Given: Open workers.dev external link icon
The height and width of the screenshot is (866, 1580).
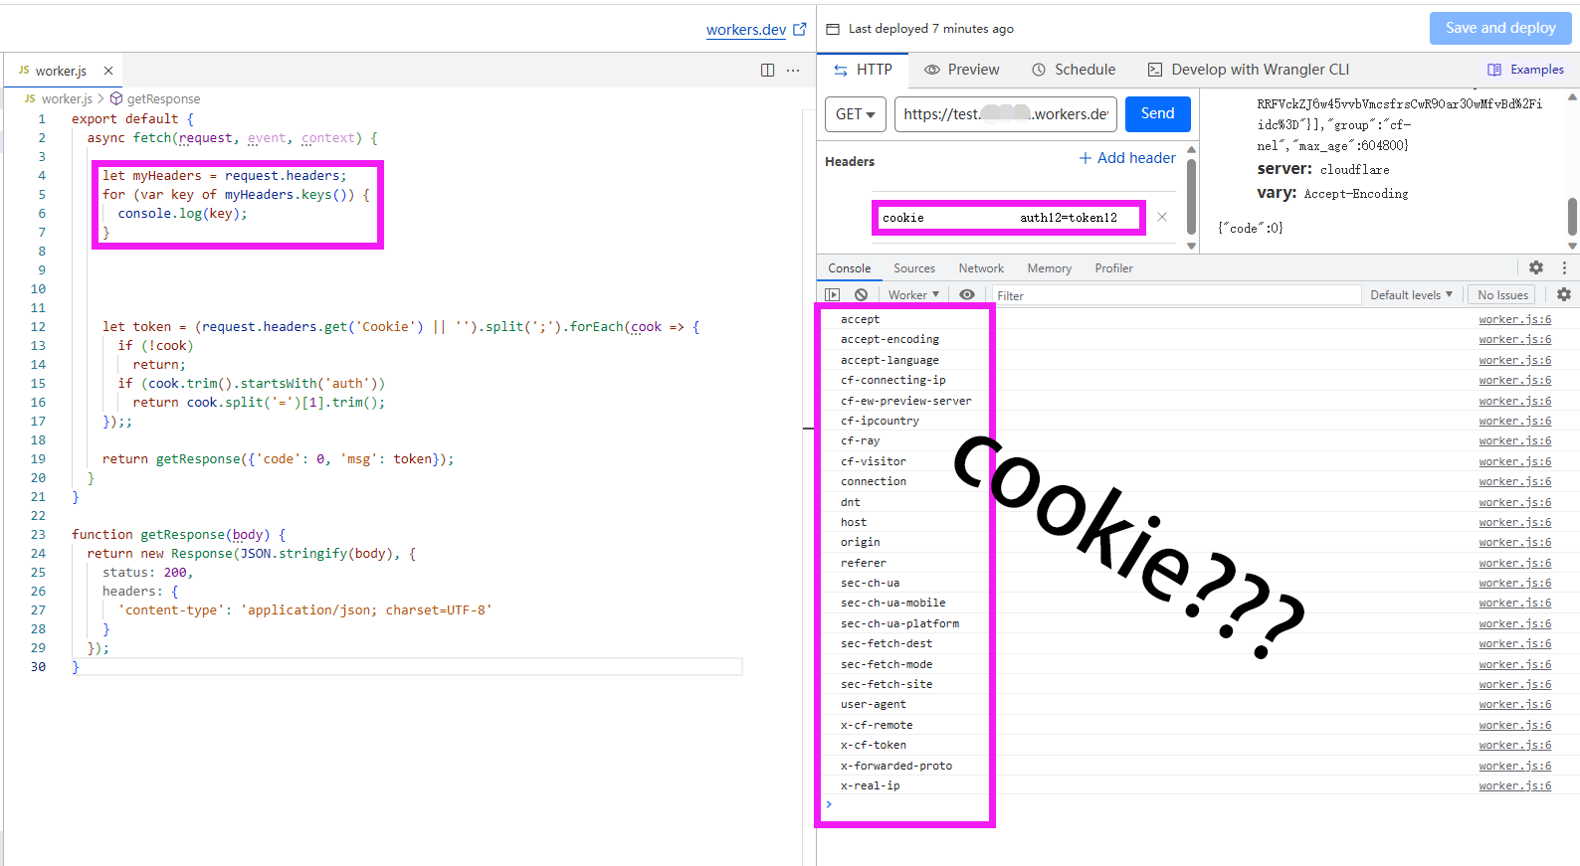Looking at the screenshot, I should point(800,29).
